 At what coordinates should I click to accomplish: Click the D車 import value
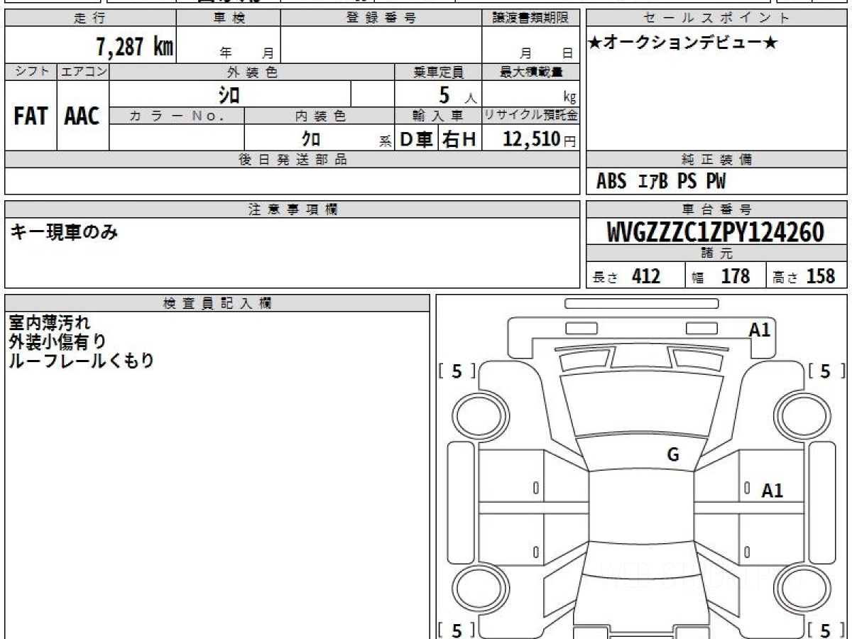point(416,139)
